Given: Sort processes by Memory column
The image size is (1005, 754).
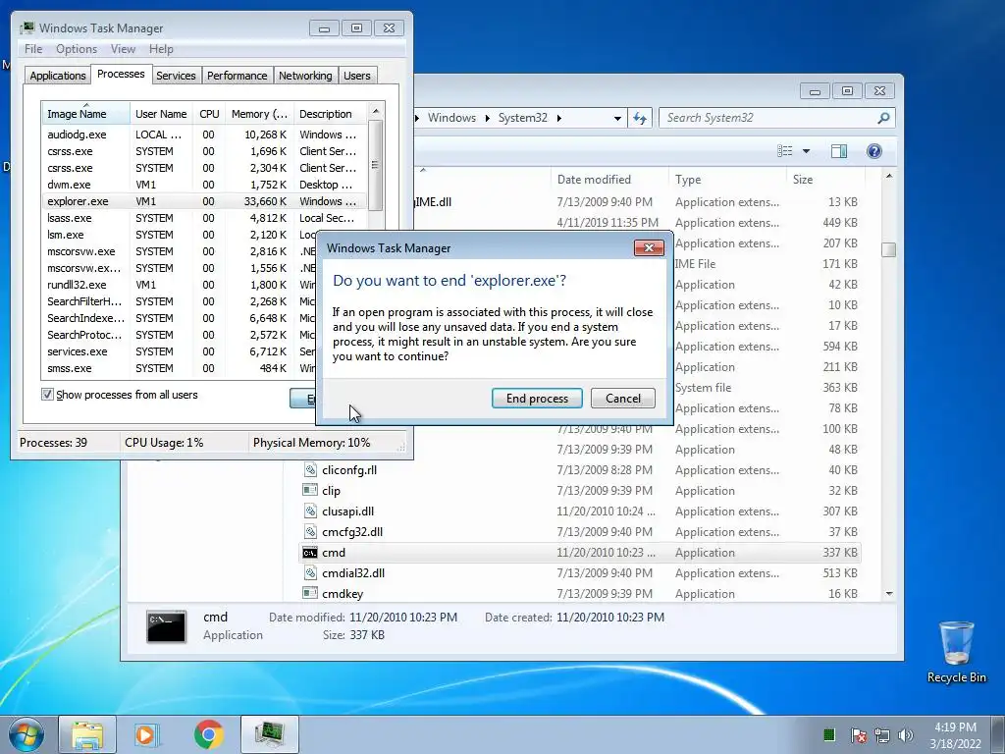Looking at the screenshot, I should tap(259, 114).
